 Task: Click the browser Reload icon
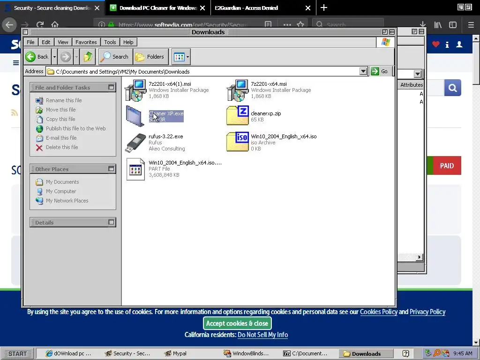coord(40,24)
